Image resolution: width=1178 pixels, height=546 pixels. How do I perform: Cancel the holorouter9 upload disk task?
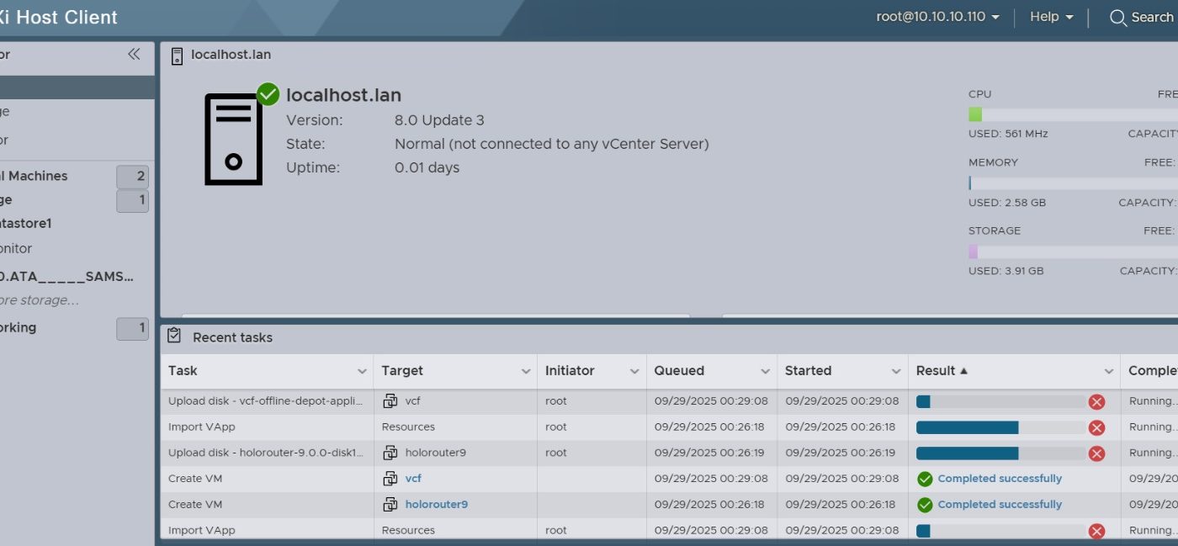tap(1096, 453)
